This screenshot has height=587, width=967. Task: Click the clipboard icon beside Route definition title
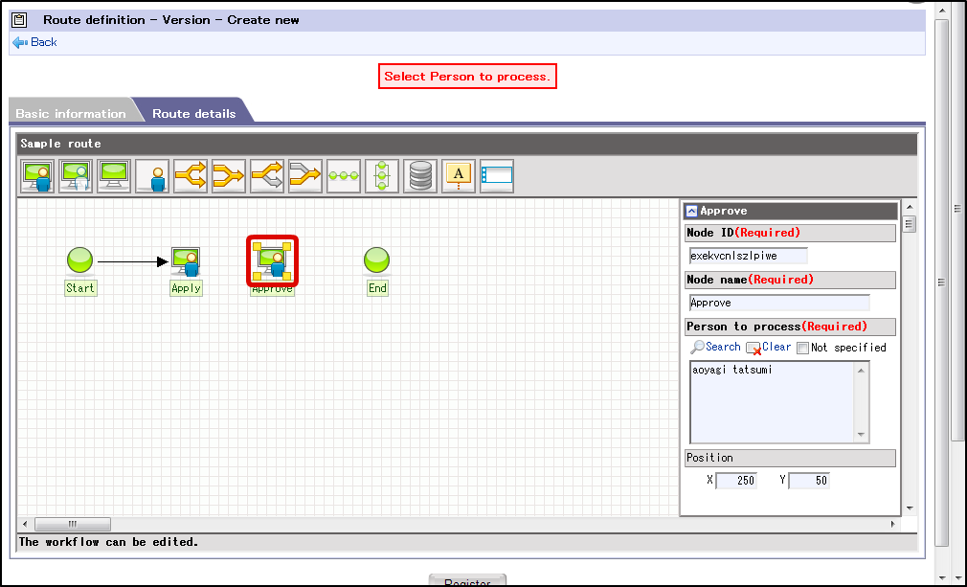point(20,20)
